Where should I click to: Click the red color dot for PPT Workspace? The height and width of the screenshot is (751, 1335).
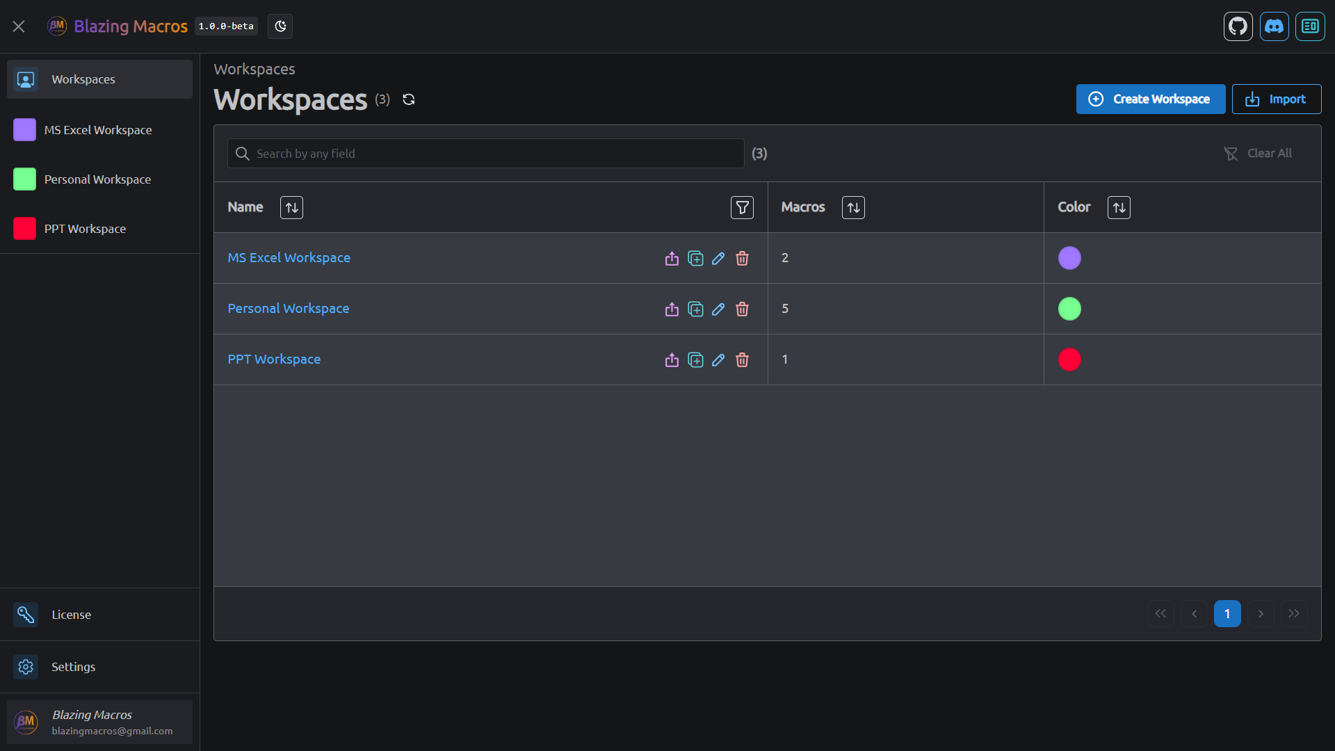click(1069, 360)
